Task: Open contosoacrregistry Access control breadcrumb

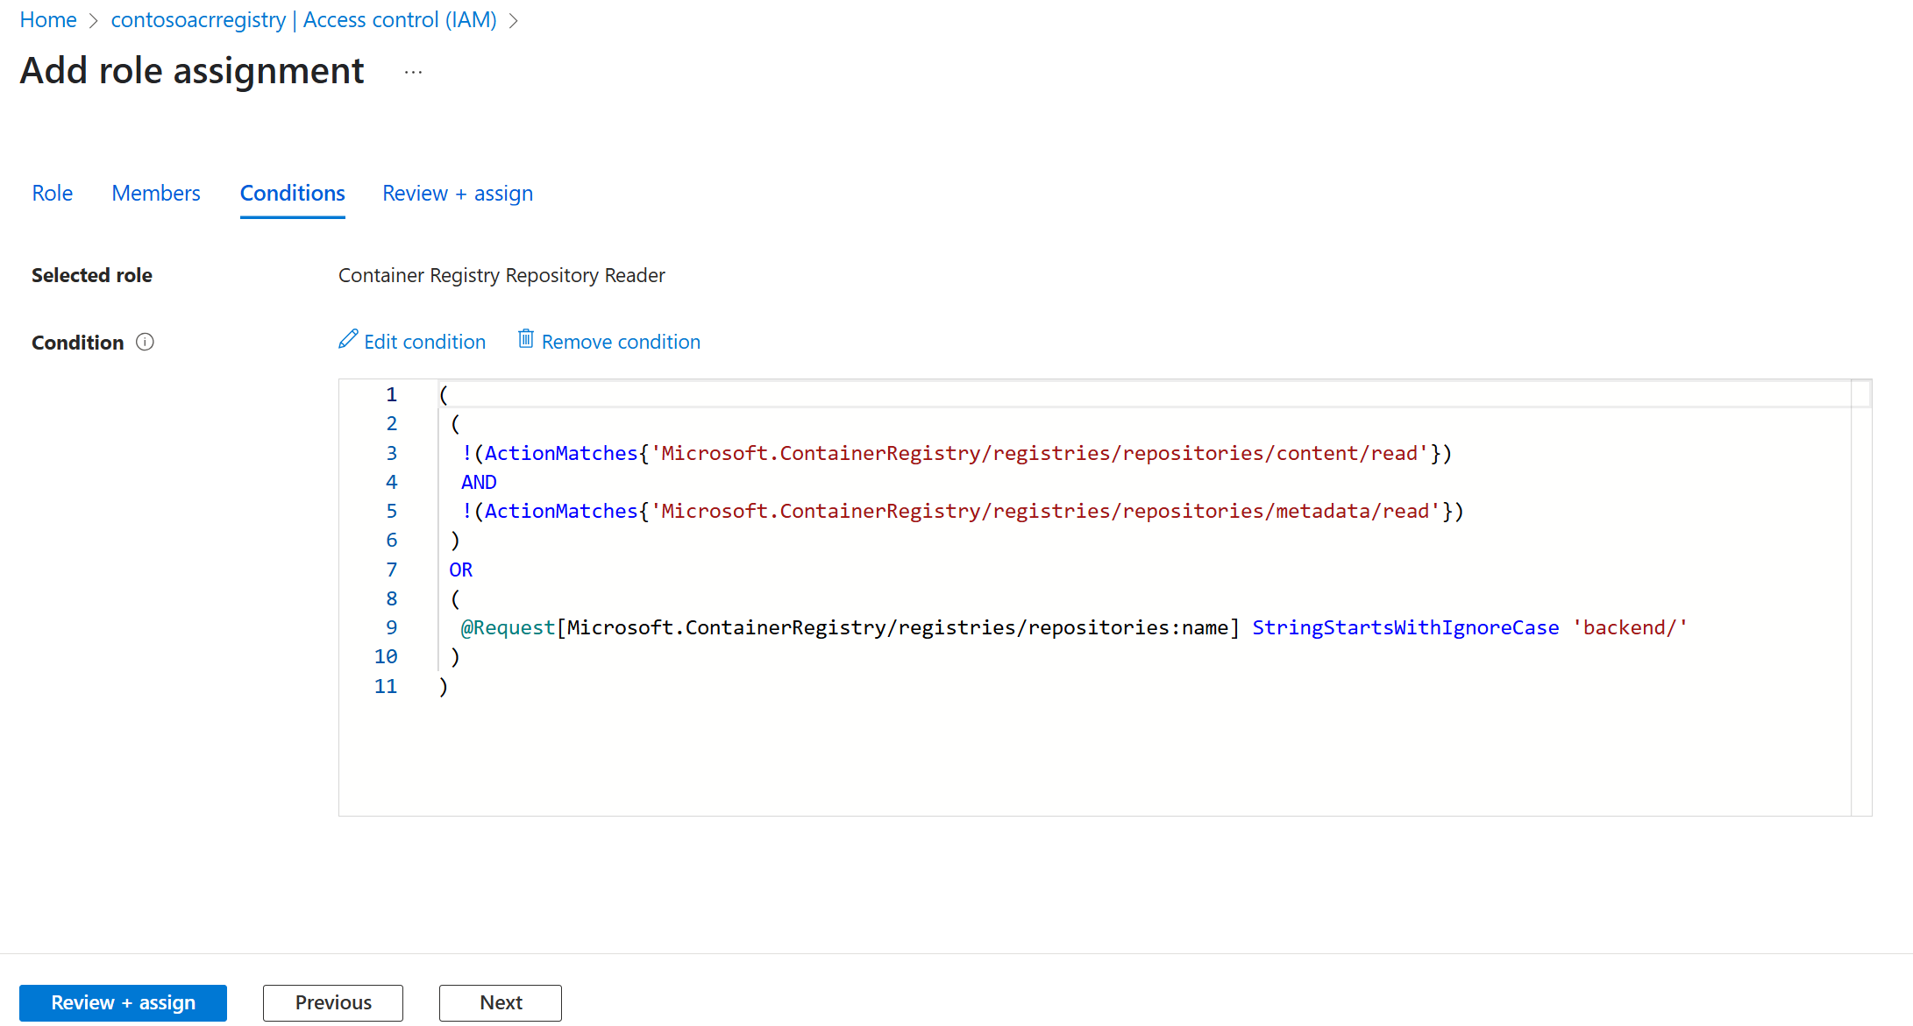Action: [303, 20]
